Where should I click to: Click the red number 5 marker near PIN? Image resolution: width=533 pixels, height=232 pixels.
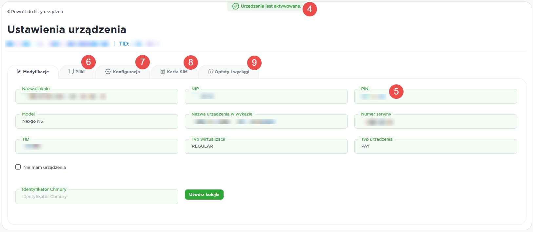point(396,92)
